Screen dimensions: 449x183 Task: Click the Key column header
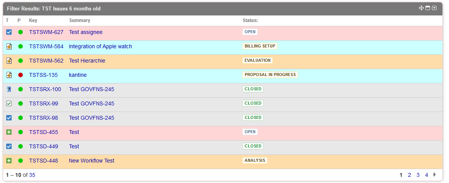tap(33, 20)
